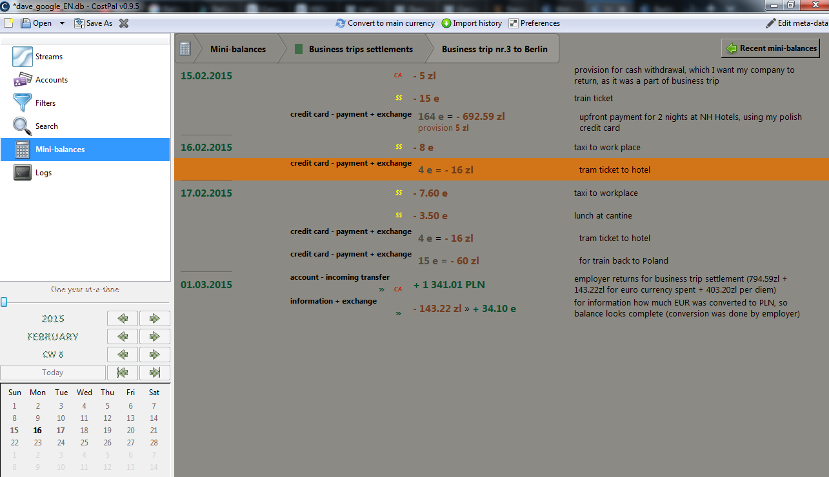The width and height of the screenshot is (829, 477).
Task: Click the '- 15 e' train ticket entry
Action: 426,99
